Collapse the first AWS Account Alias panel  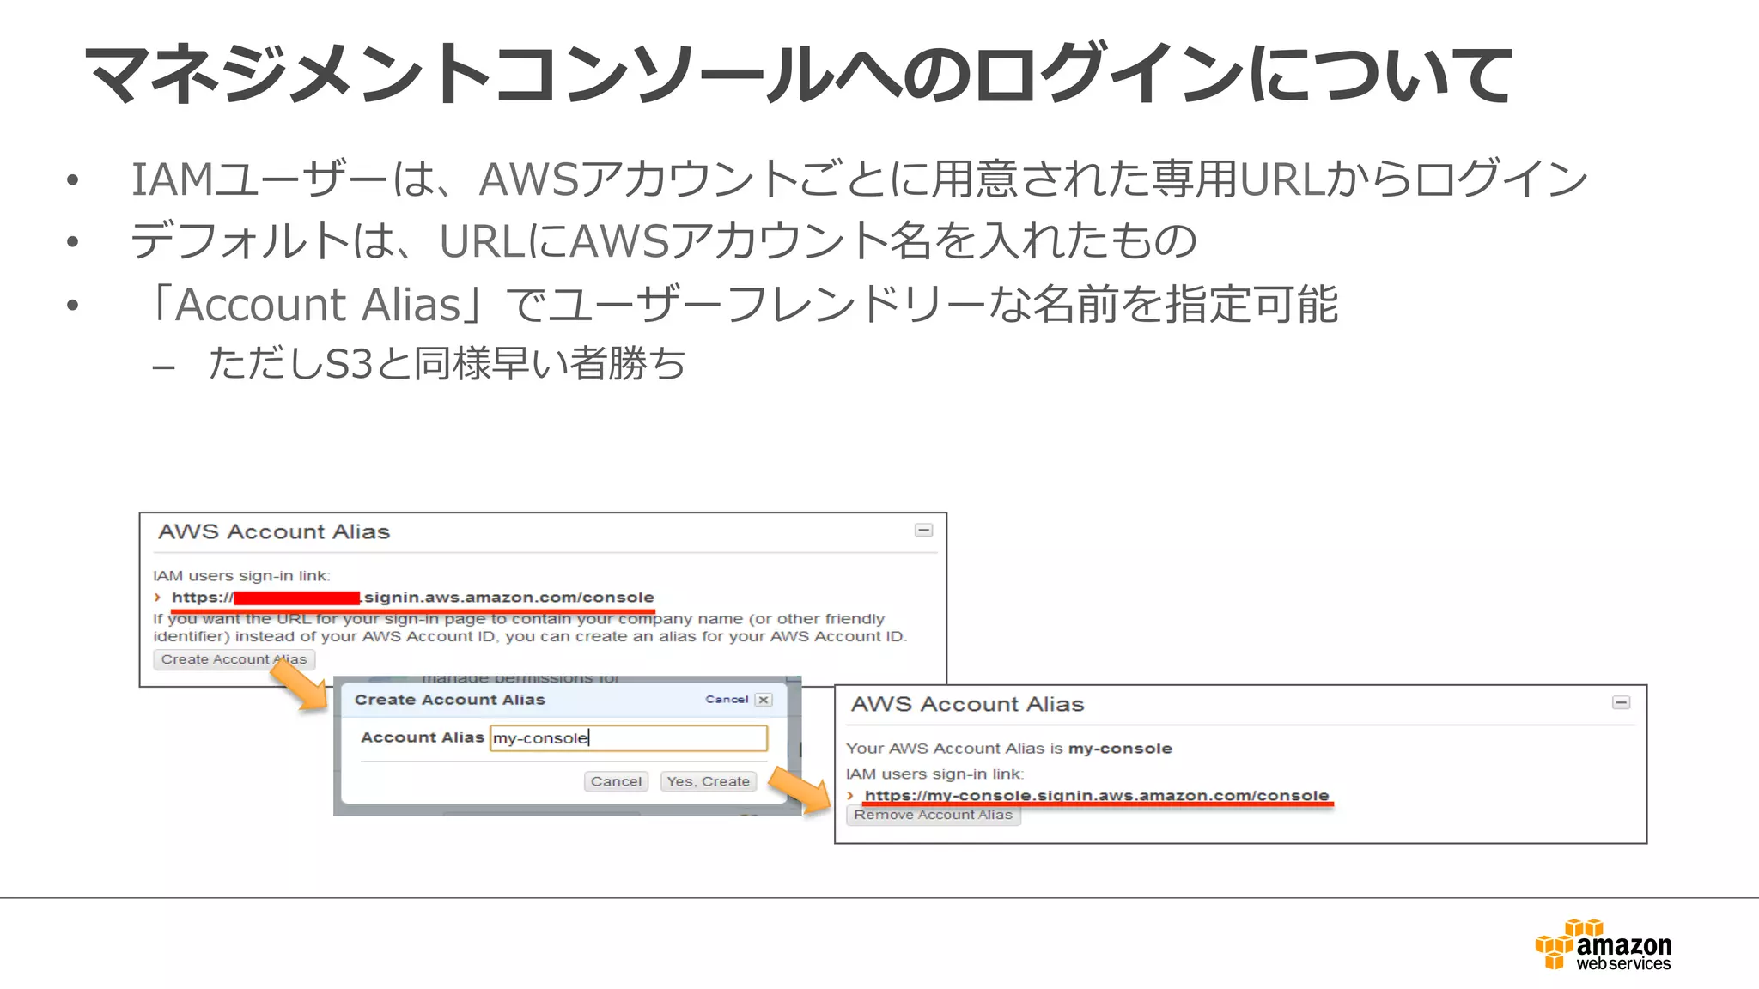tap(923, 531)
